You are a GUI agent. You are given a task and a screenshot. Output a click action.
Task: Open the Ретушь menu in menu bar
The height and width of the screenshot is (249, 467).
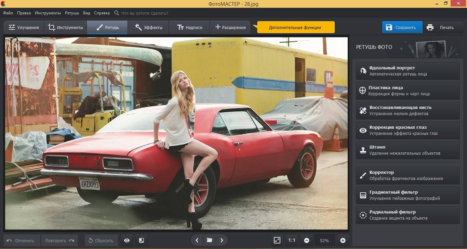click(72, 13)
